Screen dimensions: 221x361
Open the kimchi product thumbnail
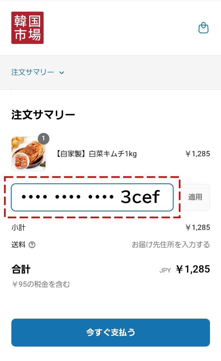29,154
